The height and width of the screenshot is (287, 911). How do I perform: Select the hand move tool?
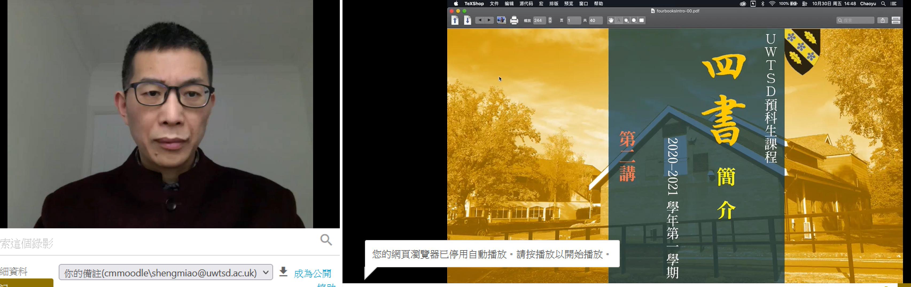point(611,21)
